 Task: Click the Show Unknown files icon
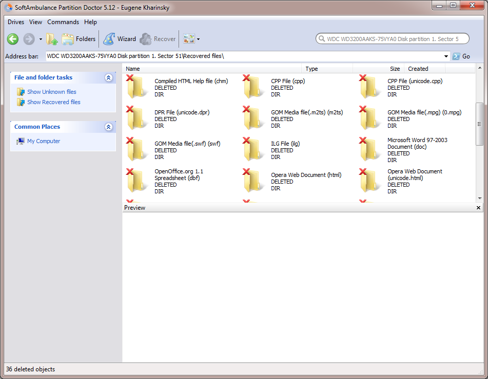[x=21, y=92]
